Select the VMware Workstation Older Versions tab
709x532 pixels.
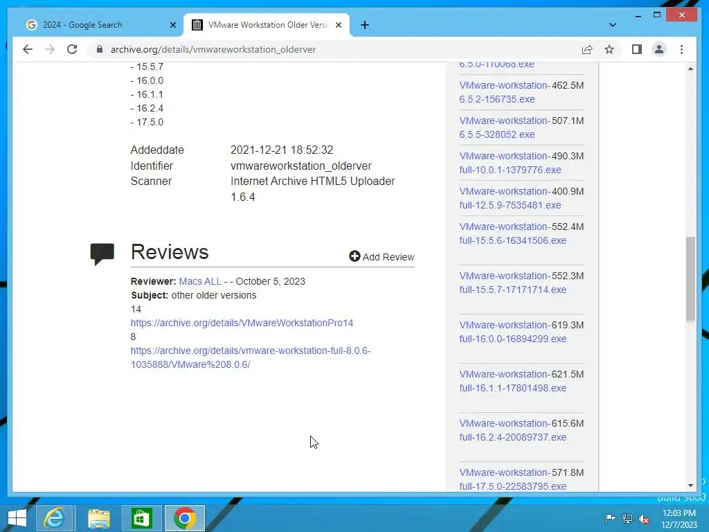click(266, 25)
